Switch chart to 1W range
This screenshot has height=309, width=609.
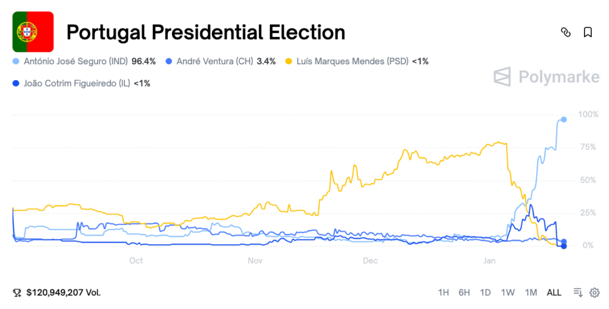point(508,292)
